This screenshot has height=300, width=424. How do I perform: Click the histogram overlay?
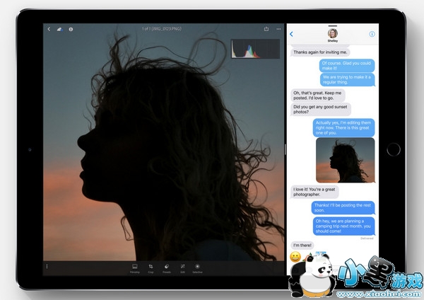256,49
